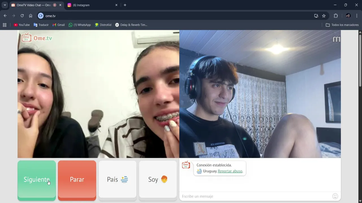The width and height of the screenshot is (362, 203).
Task: Close the OmeTV Video Chat tab
Action: click(x=60, y=5)
